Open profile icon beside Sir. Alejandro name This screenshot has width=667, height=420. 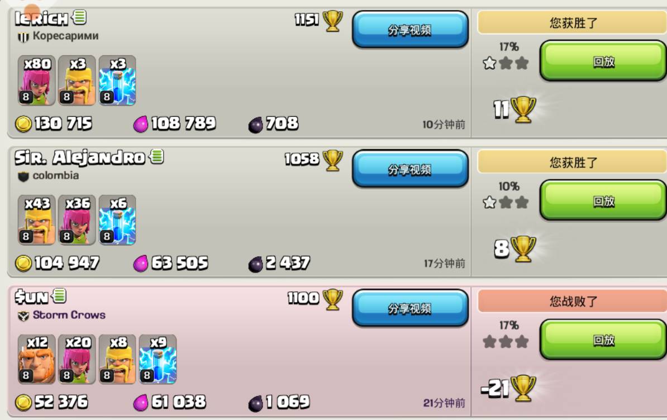[x=157, y=157]
